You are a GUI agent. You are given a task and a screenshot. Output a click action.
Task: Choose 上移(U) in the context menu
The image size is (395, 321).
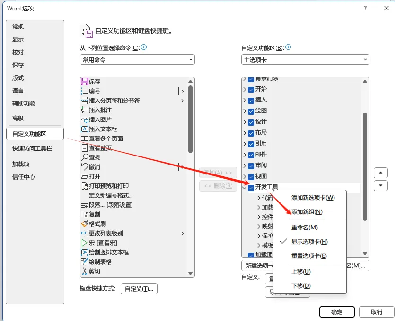(x=309, y=272)
